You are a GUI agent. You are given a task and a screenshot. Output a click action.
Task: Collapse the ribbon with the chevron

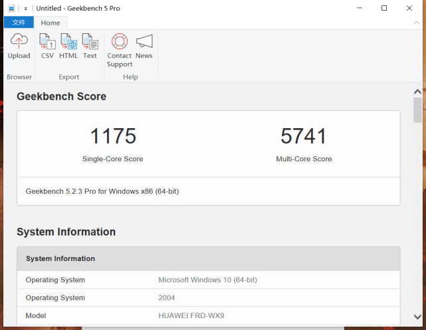click(416, 23)
